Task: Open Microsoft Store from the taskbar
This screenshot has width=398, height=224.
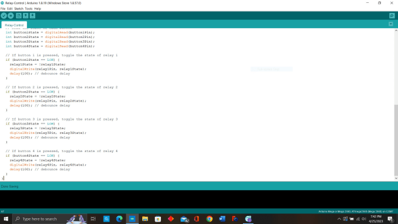Action: pos(158,219)
